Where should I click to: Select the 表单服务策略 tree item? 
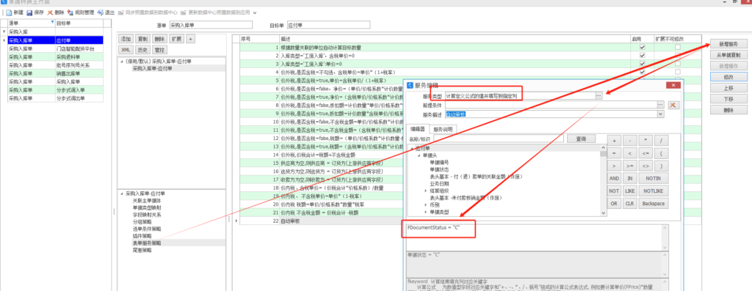point(148,243)
